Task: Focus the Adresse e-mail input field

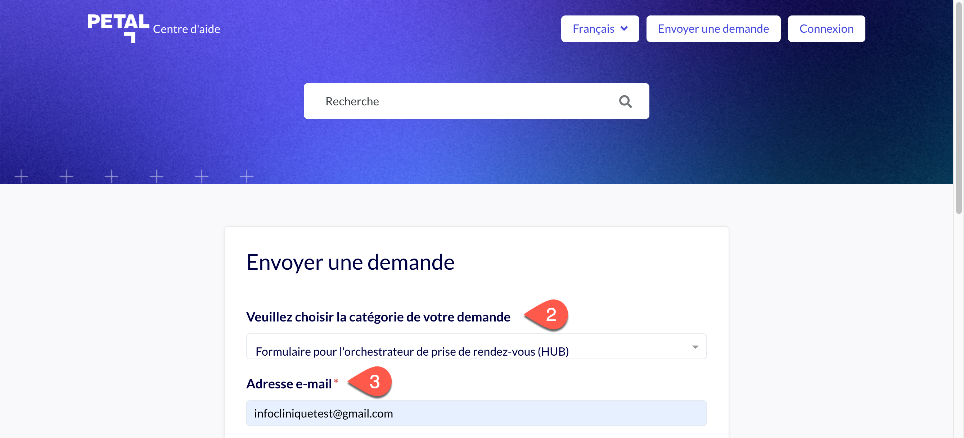Action: (x=476, y=413)
